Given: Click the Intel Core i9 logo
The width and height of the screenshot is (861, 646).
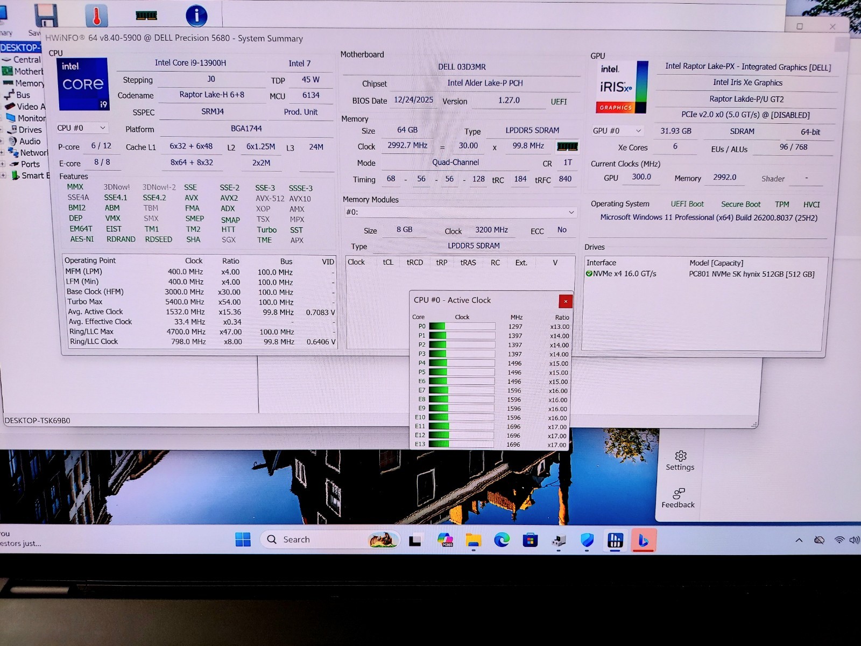Looking at the screenshot, I should (83, 84).
